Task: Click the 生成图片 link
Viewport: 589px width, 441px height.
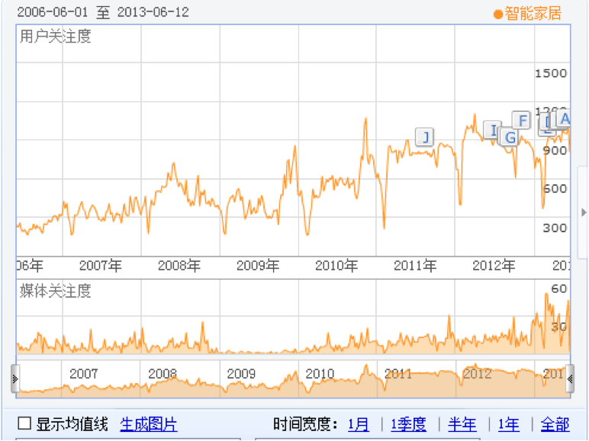Action: click(149, 424)
